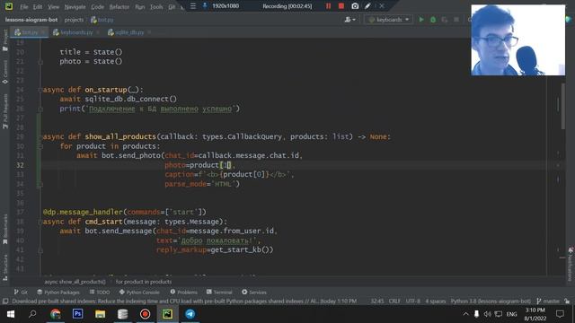Open the user account dropdown in toolbar
Screen dimensions: 575x323
coord(349,20)
